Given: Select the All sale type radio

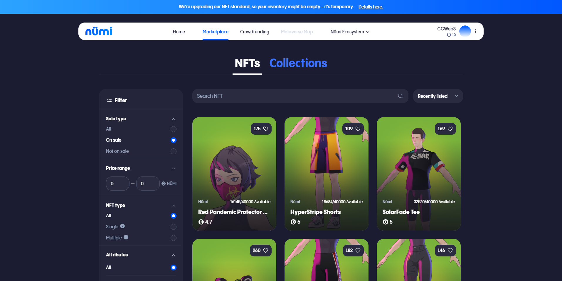Looking at the screenshot, I should [174, 129].
